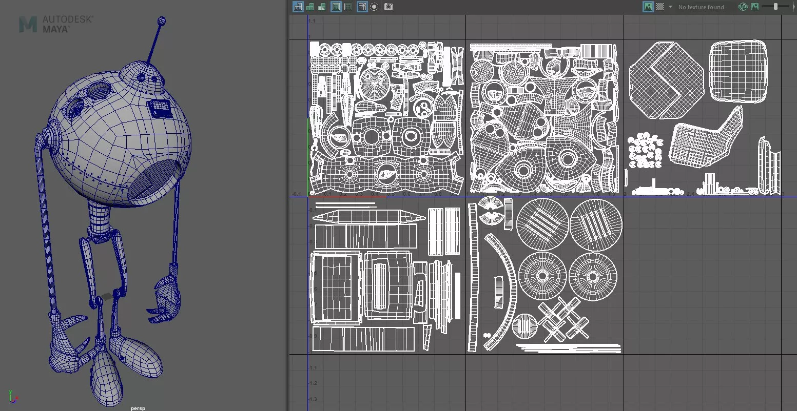Viewport: 797px width, 411px height.
Task: Select the wireframe UV display icon
Action: point(298,7)
